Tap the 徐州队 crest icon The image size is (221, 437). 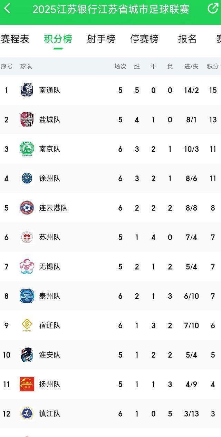(27, 178)
